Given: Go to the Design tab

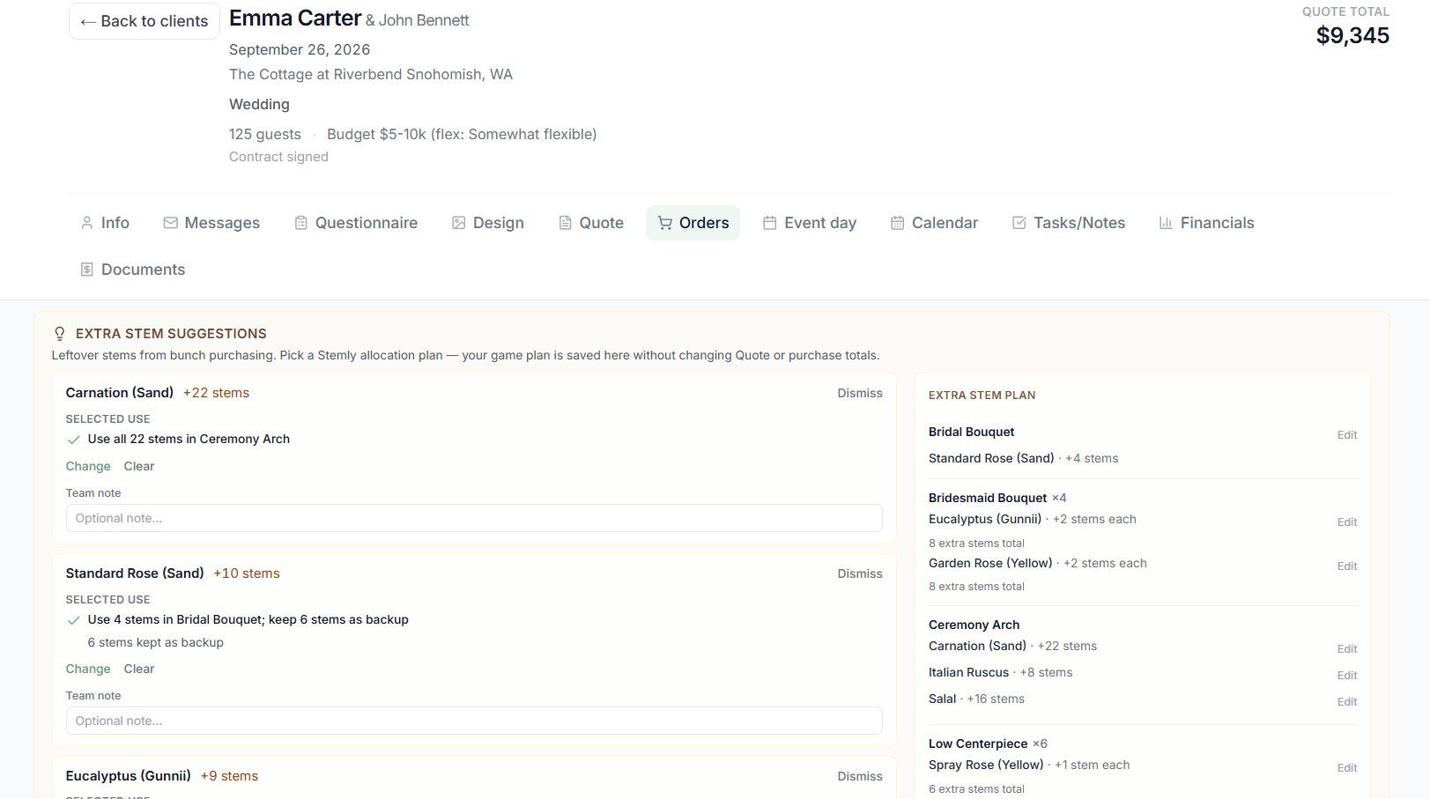Looking at the screenshot, I should 488,223.
